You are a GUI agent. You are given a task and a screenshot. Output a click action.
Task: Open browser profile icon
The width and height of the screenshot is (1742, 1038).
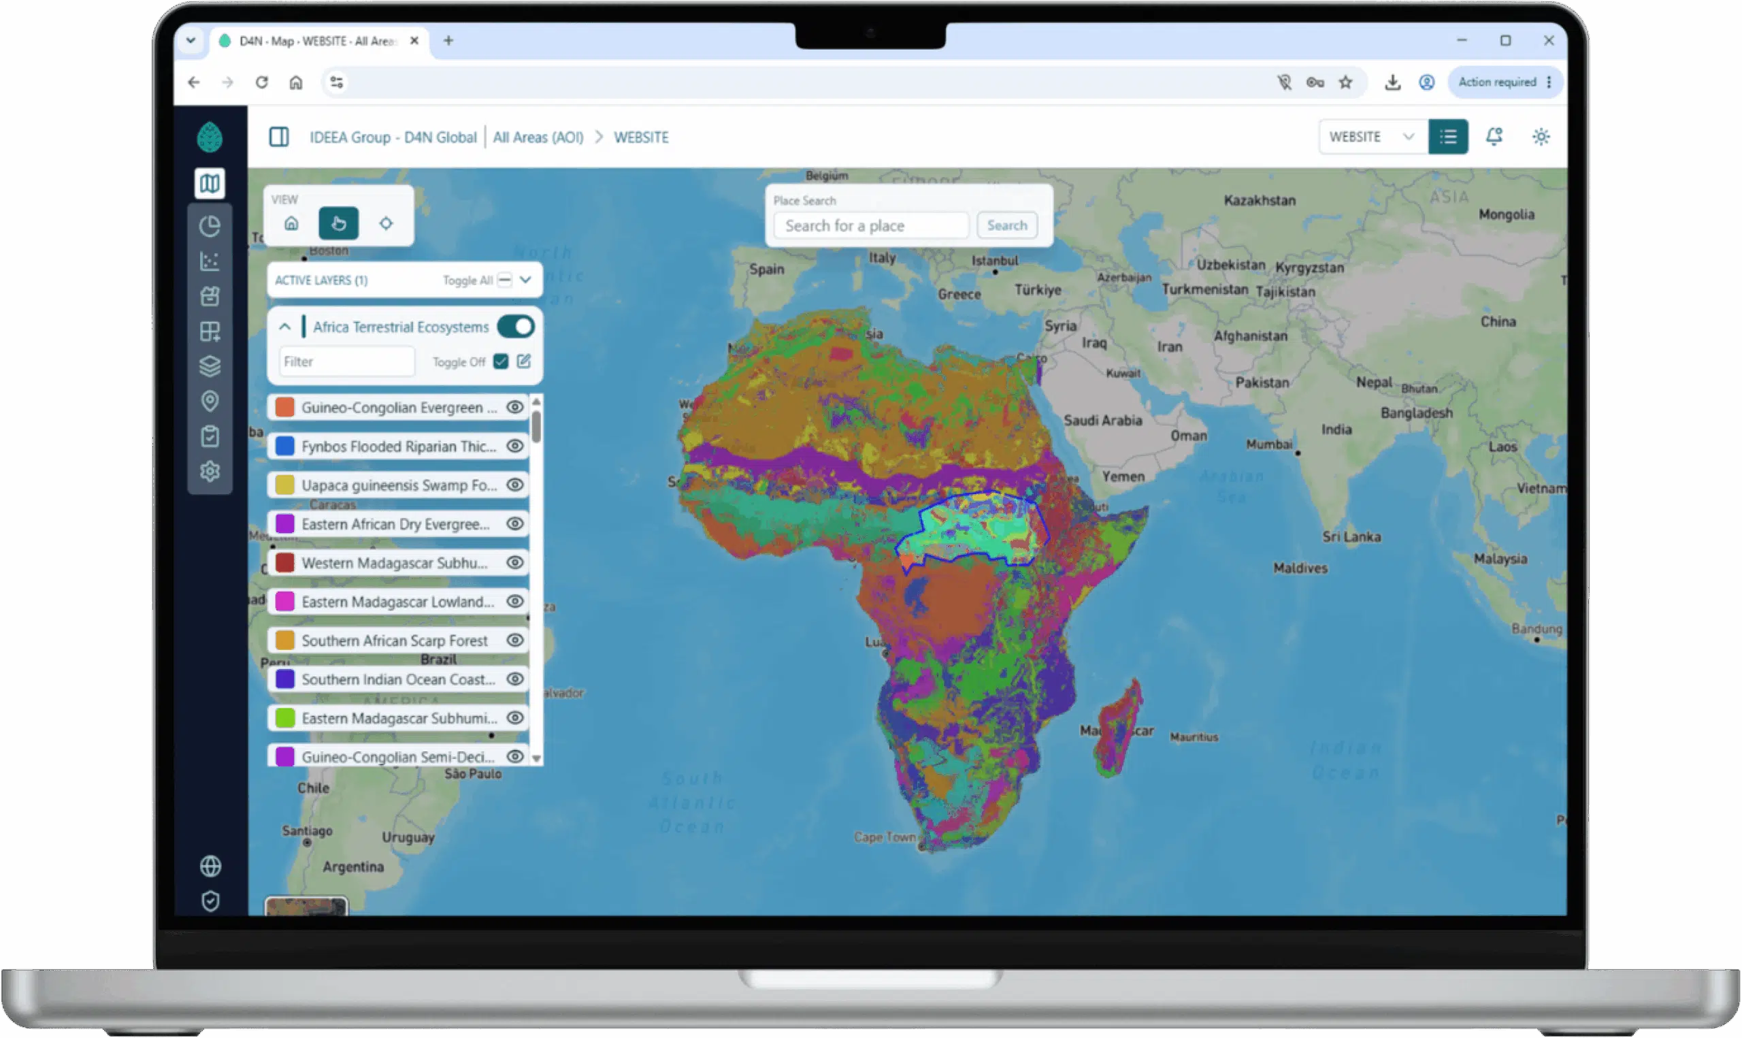point(1428,82)
